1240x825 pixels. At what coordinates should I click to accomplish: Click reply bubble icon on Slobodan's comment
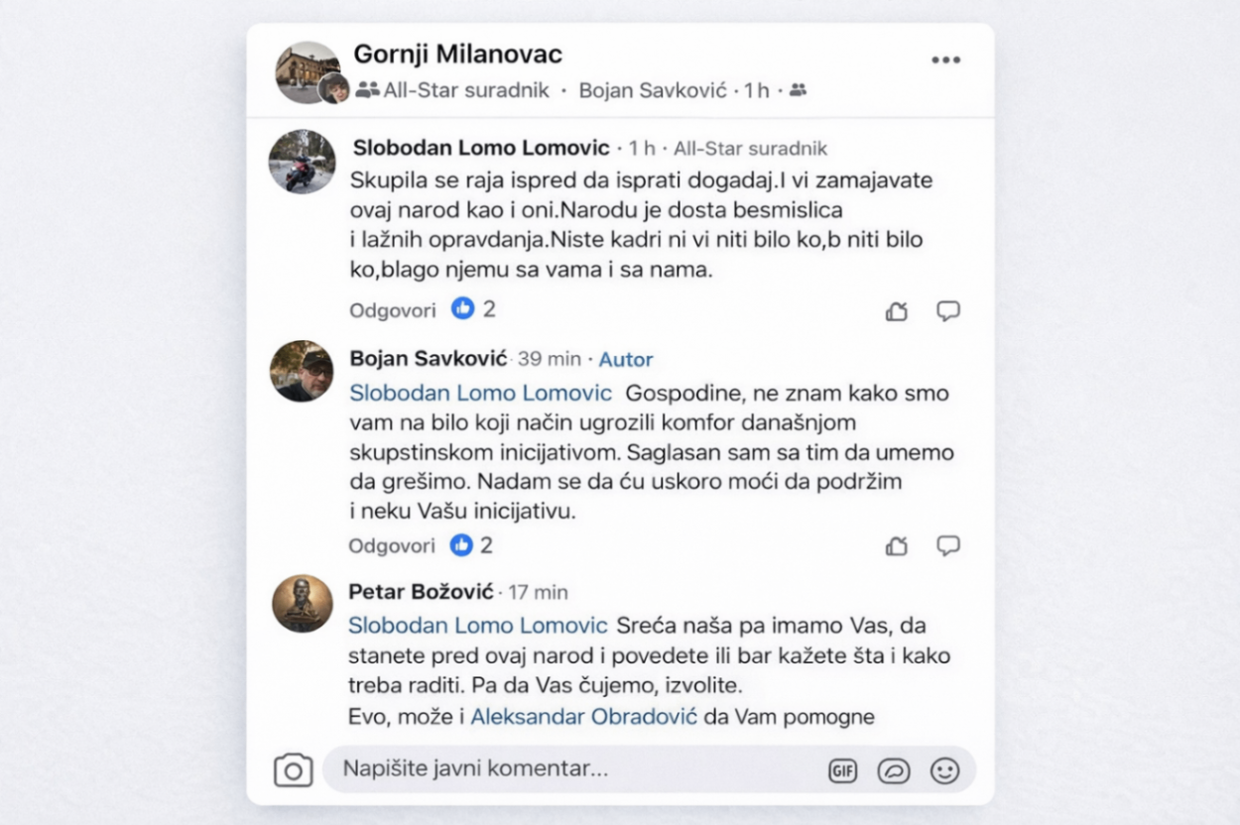tap(948, 311)
